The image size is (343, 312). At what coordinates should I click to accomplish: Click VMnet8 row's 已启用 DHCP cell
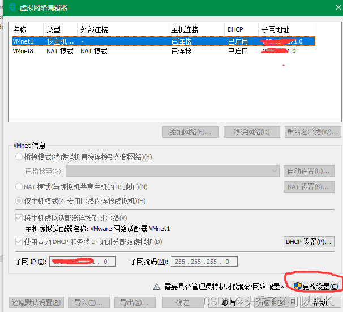tap(238, 51)
